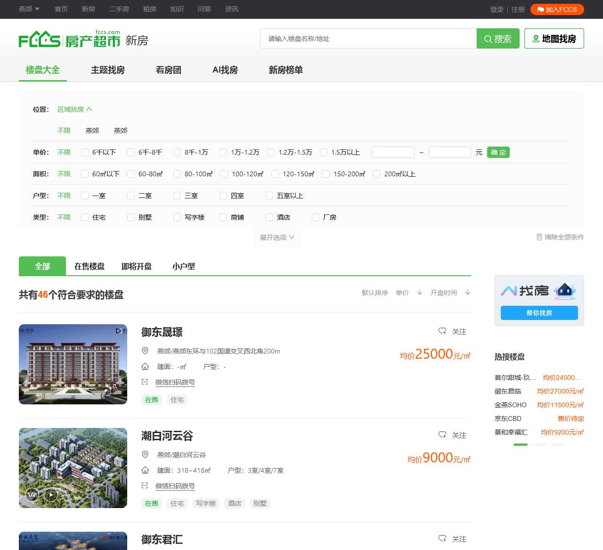Open 地图找房 map search
Viewport: 603px width, 550px height.
pos(554,39)
